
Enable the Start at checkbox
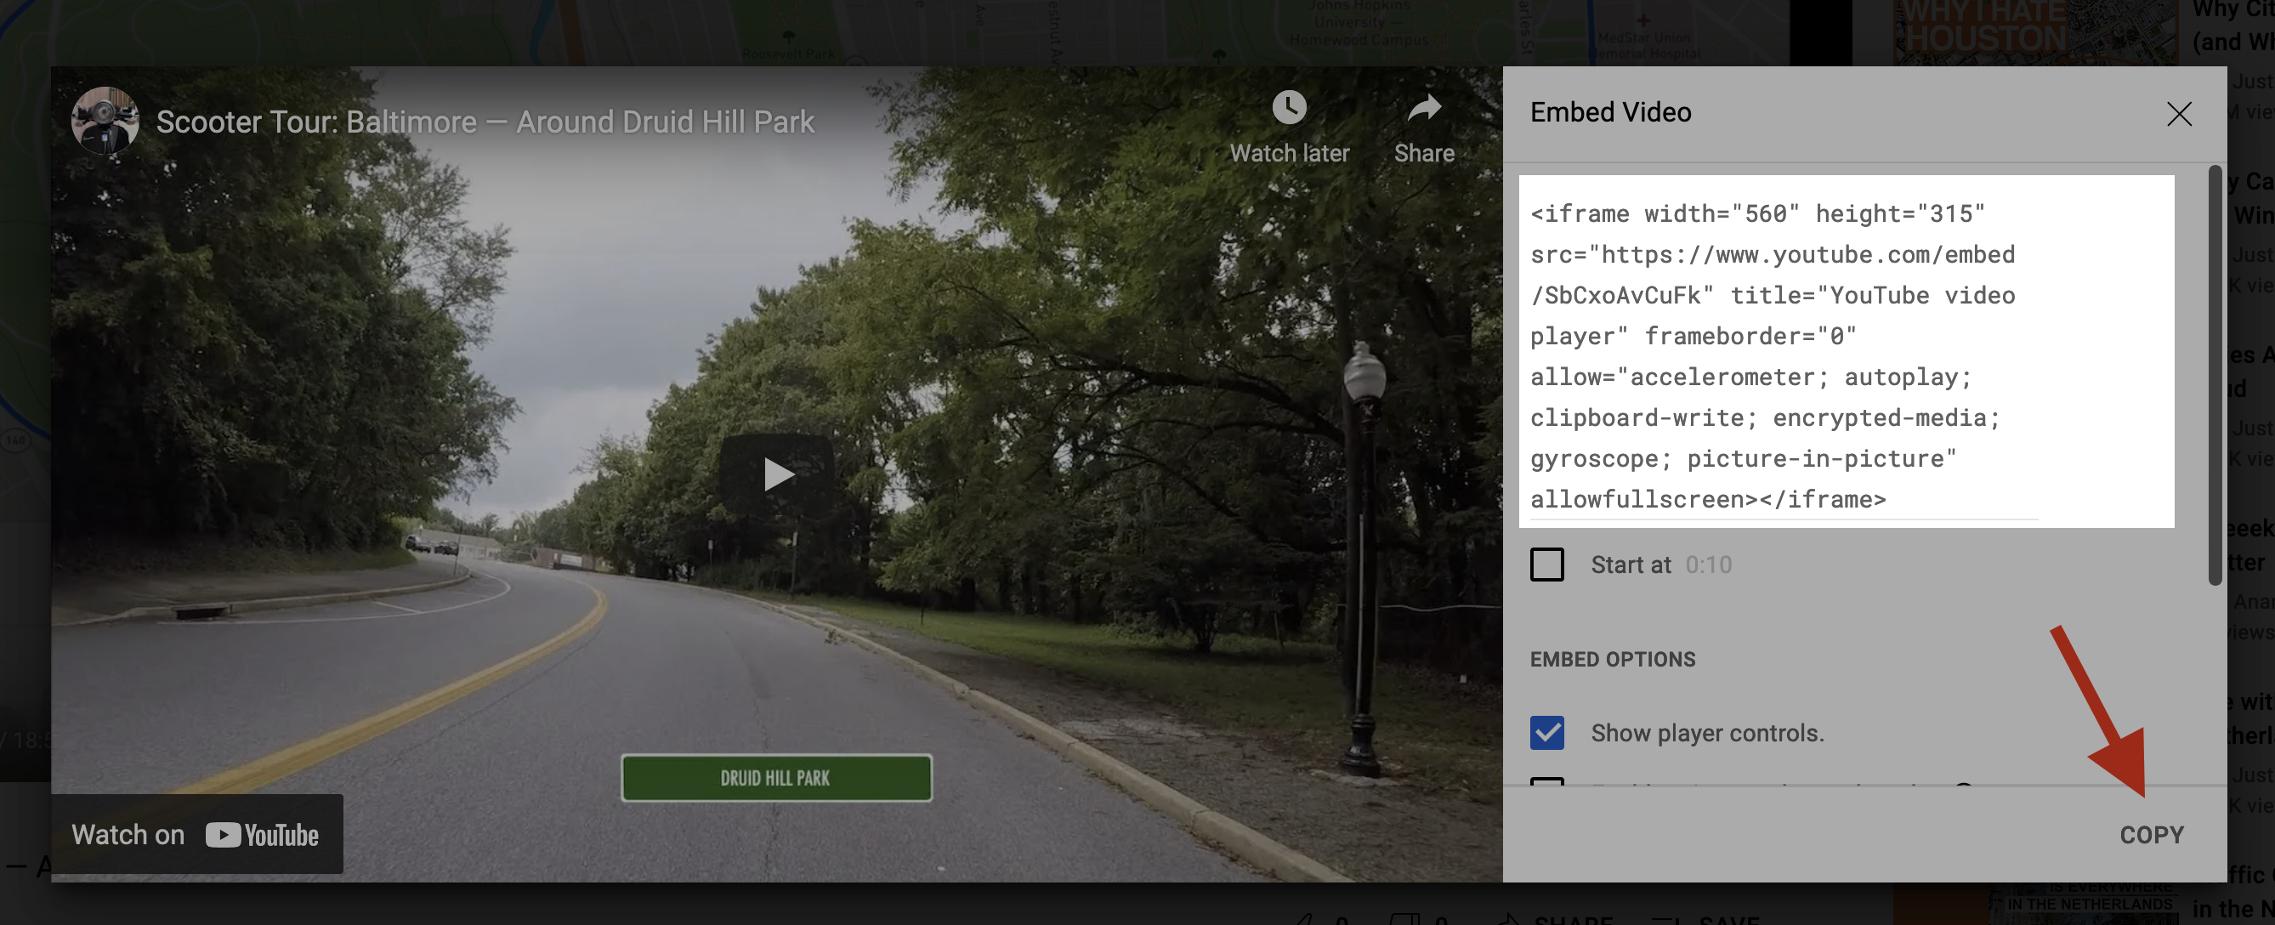[x=1546, y=565]
